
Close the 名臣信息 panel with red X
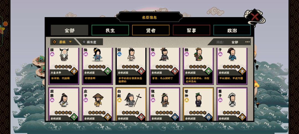(255, 17)
